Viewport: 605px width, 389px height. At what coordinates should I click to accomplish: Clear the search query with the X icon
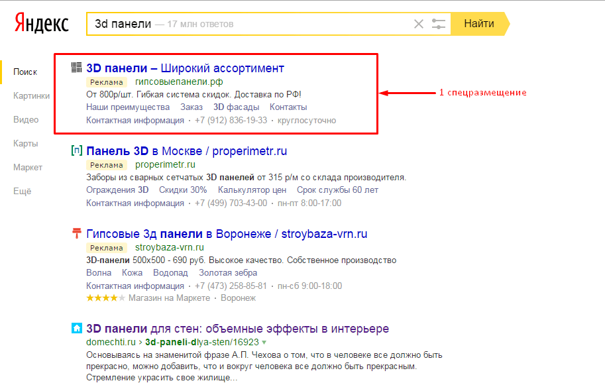(419, 24)
